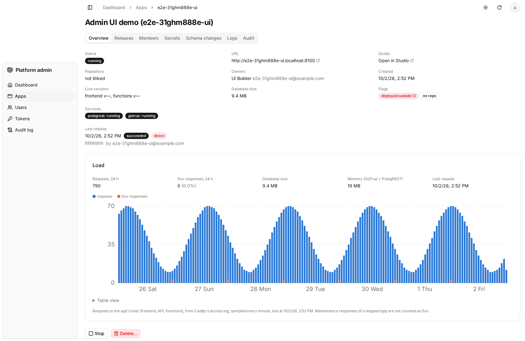Click the Apps window icon in sidebar
The width and height of the screenshot is (525, 341).
point(10,96)
